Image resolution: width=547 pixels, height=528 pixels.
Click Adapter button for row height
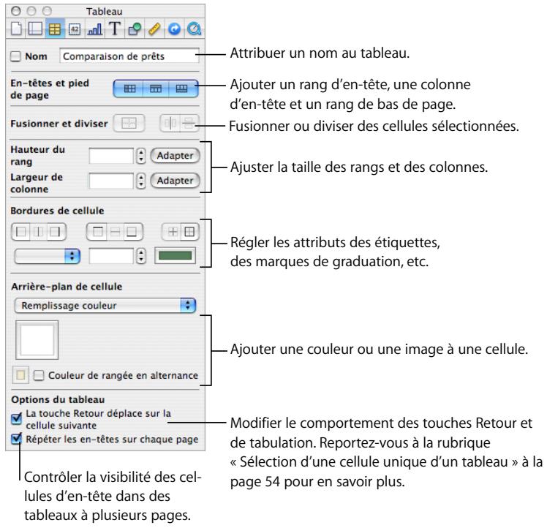coord(175,156)
